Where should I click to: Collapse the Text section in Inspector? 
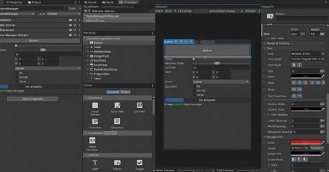[265, 48]
